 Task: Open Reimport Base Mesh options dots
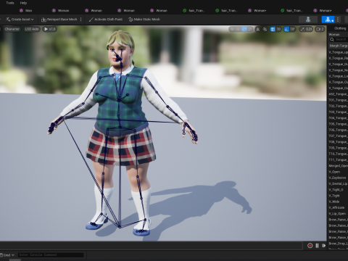[80, 20]
